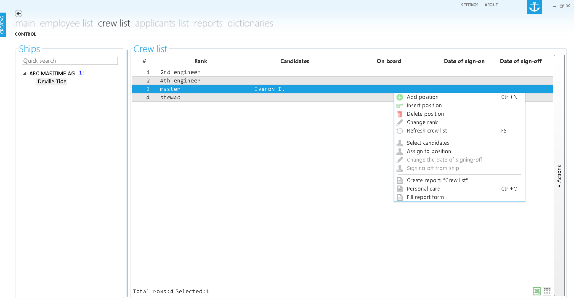Click the red Delete position trash icon
This screenshot has width=574, height=300.
[x=400, y=114]
